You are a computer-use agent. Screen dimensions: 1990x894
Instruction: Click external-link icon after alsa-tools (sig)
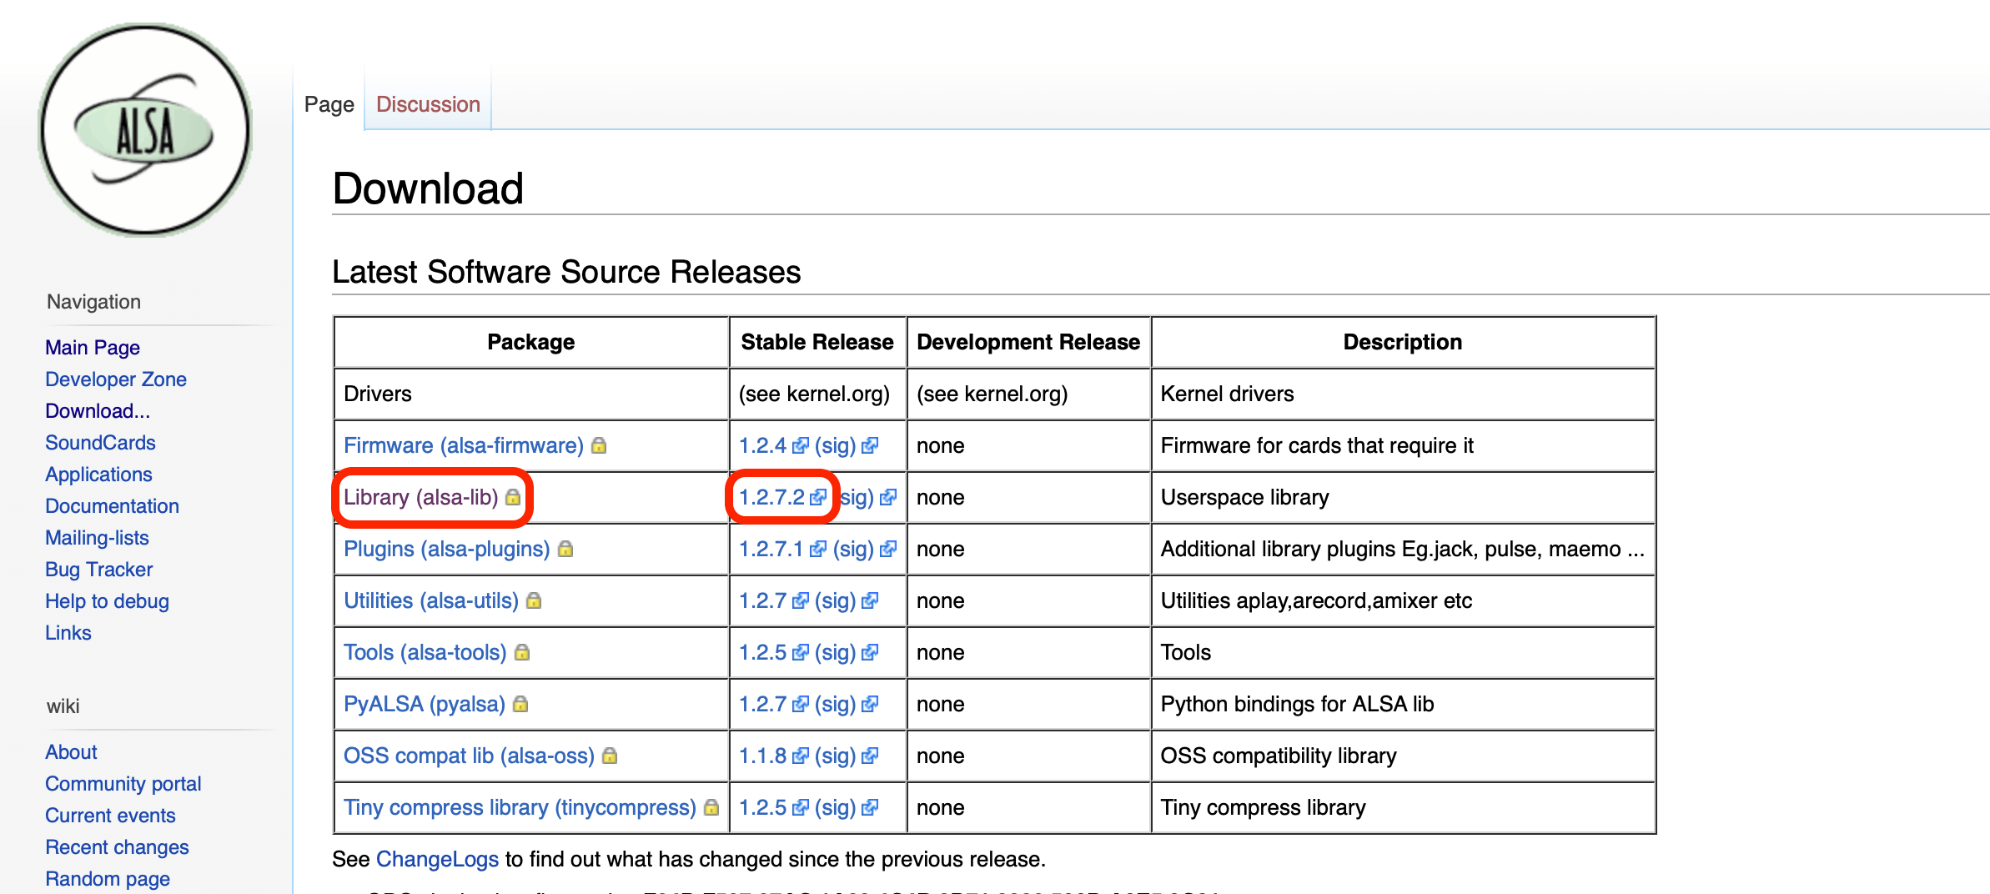[x=870, y=653]
